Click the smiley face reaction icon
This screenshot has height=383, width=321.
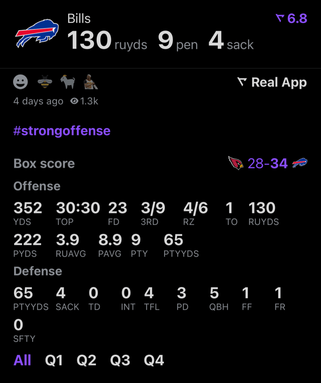[x=21, y=82]
